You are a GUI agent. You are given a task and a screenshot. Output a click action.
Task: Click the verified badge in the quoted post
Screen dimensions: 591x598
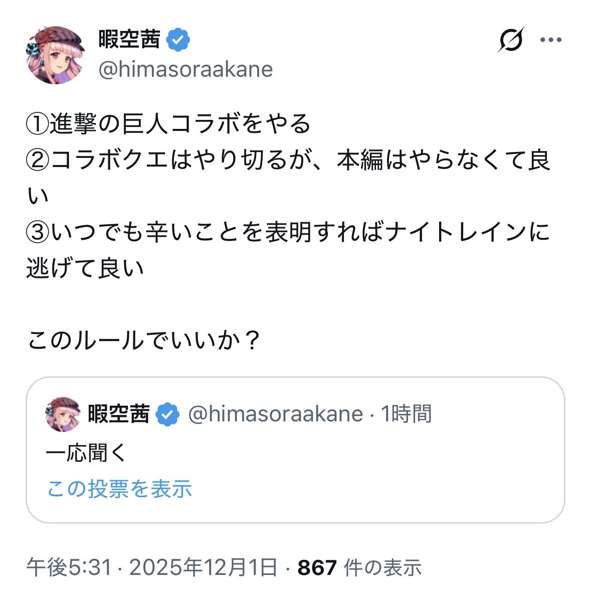[x=167, y=414]
